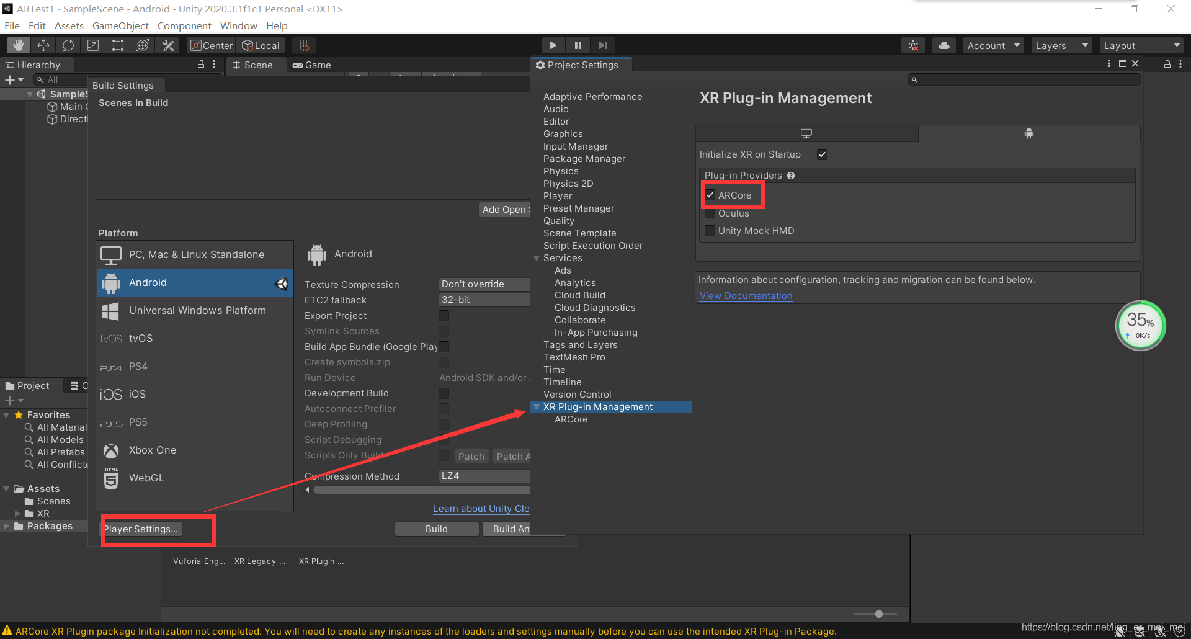The width and height of the screenshot is (1191, 639).
Task: Select PC, Mac & Linux Standalone platform
Action: pos(195,254)
